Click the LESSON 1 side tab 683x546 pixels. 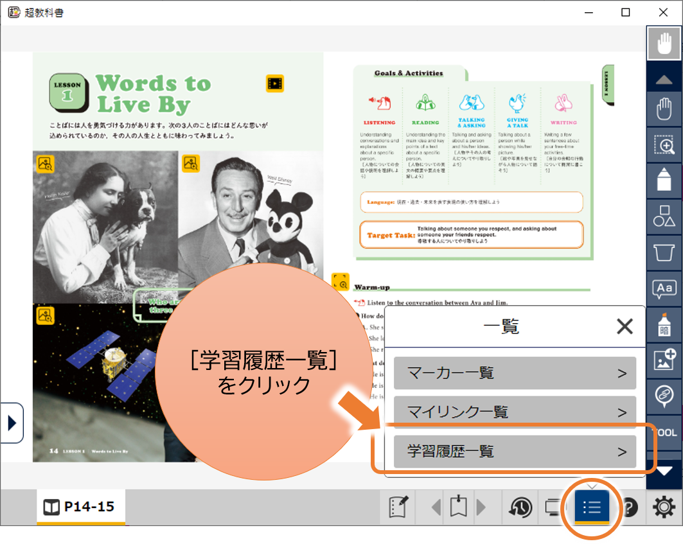608,84
